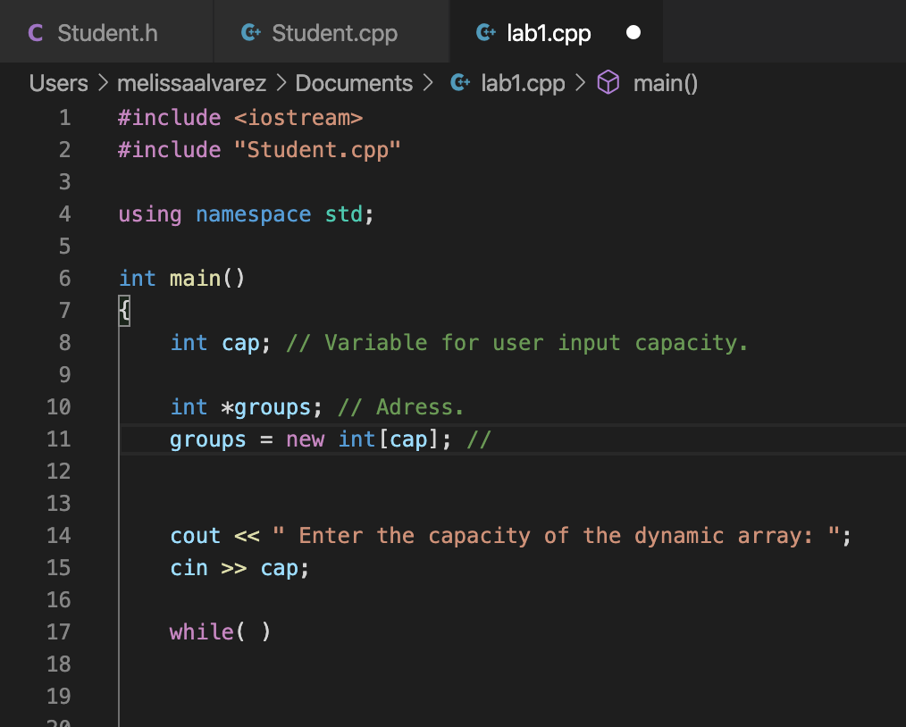Select the main() breadcrumb entry
Screen dimensions: 906x727
[665, 82]
